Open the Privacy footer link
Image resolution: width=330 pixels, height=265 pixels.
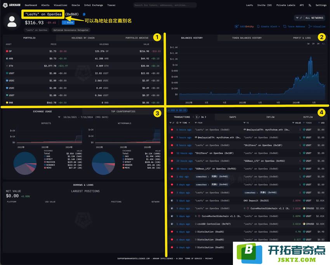point(209,258)
